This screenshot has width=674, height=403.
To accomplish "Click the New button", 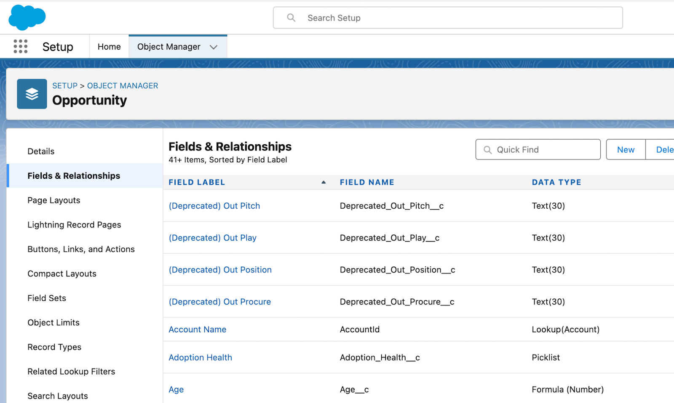I will pos(625,149).
